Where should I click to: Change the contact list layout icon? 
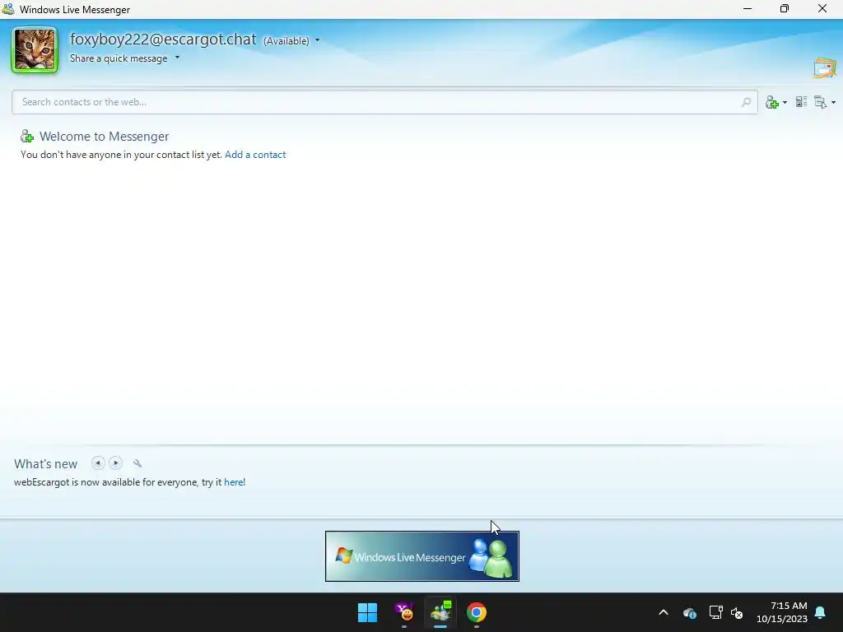coord(801,102)
